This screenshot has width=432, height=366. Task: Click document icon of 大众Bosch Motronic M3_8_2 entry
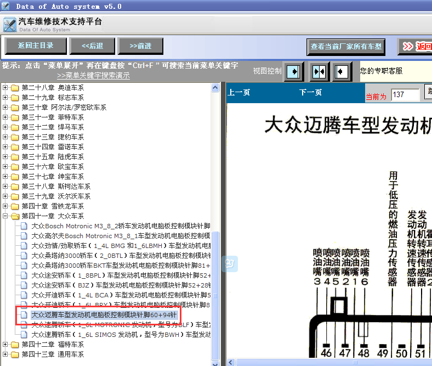point(24,226)
